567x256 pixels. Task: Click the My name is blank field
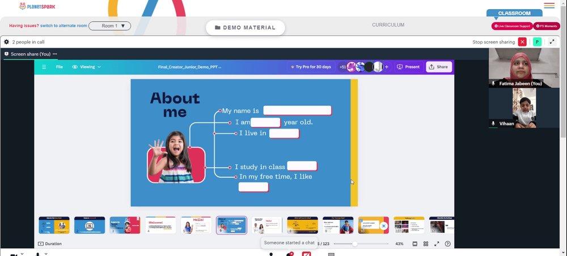297,110
